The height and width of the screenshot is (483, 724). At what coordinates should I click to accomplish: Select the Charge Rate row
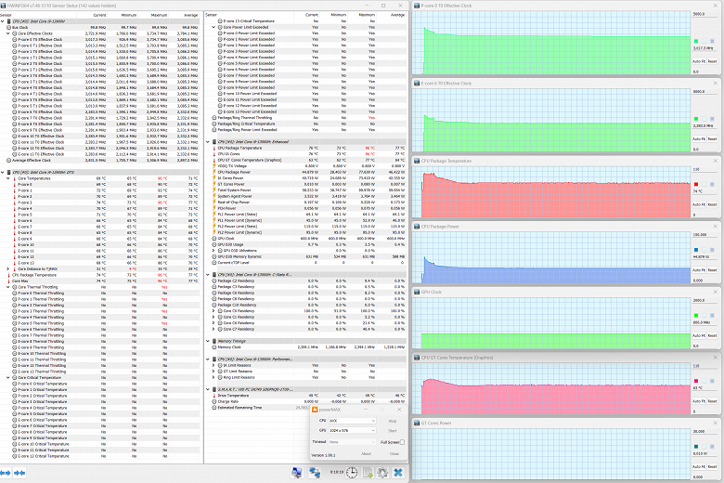[305, 401]
